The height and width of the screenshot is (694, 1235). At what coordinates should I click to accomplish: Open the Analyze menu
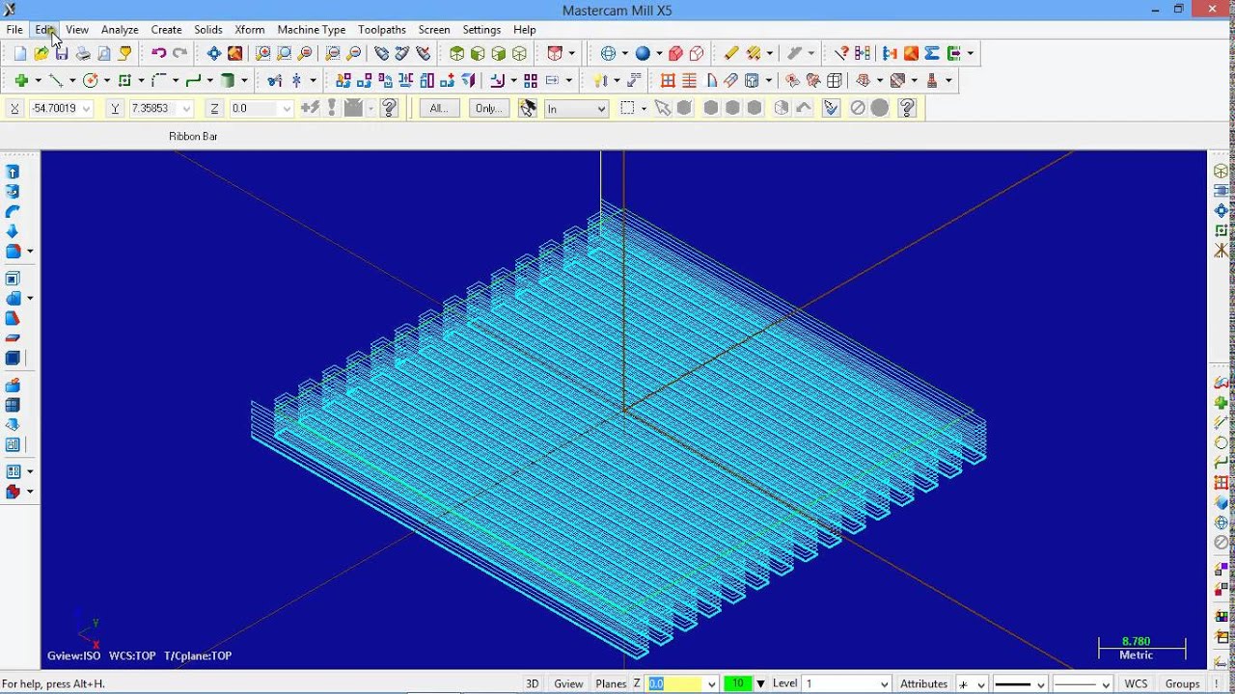[x=120, y=30]
